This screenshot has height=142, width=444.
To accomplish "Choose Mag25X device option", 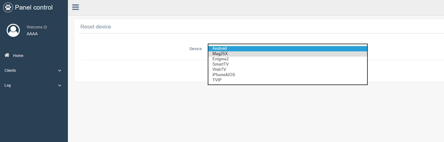I will (x=220, y=54).
